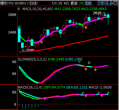Click the 90 axis label in SLOWKD
The height and width of the screenshot is (110, 119).
point(14,62)
